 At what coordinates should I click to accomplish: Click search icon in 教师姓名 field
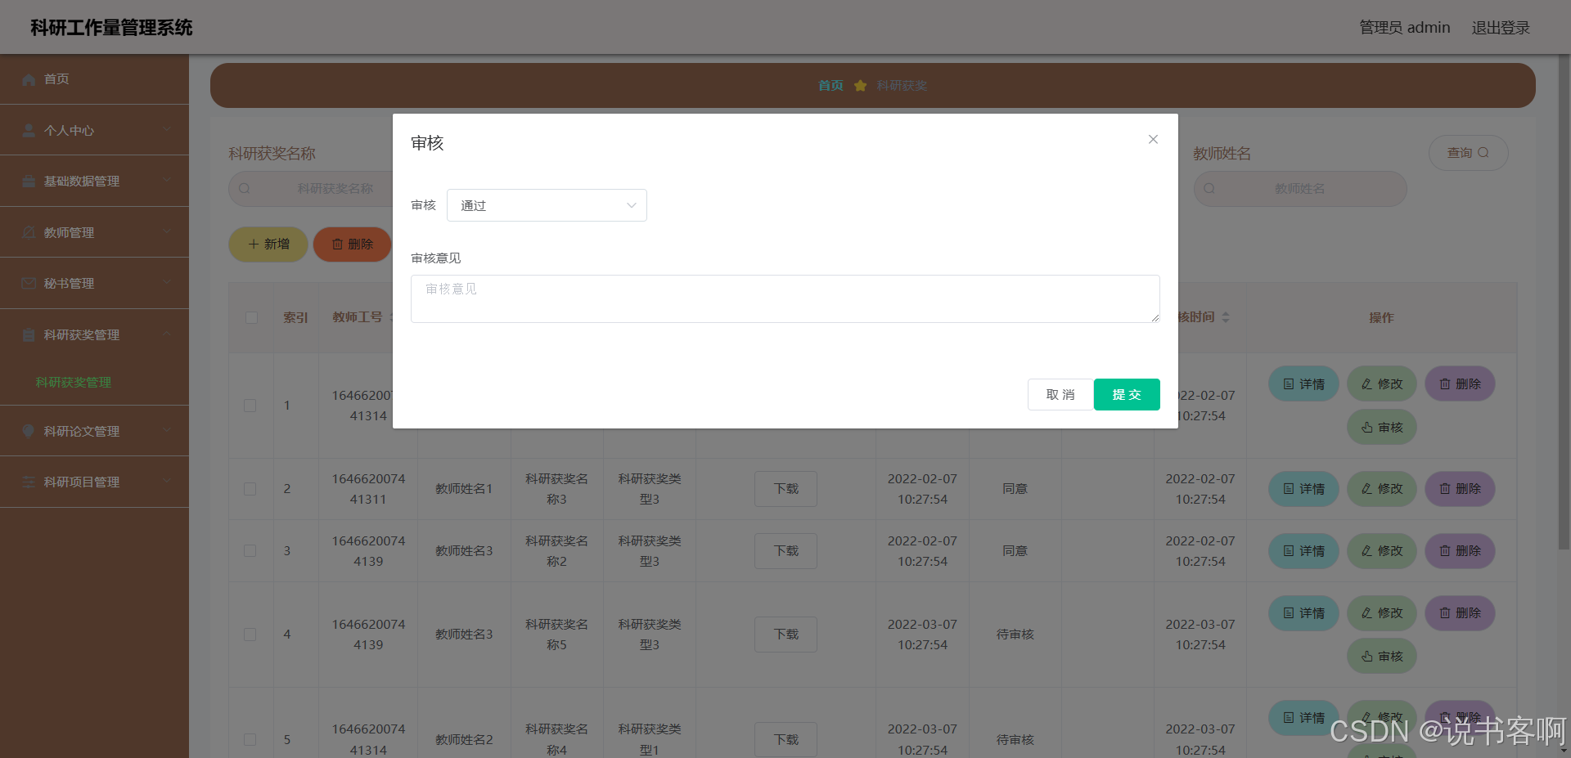[x=1209, y=189]
